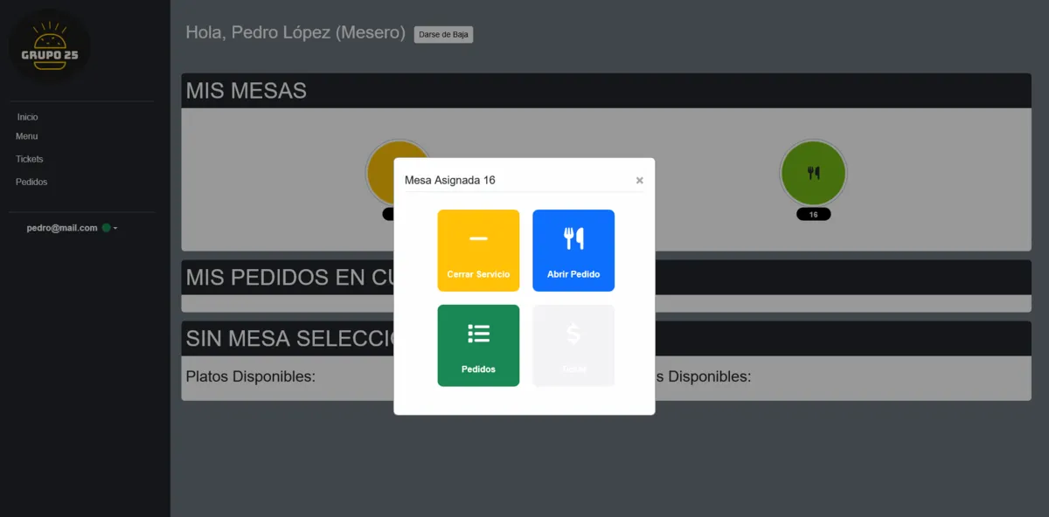Click the Grupo 25 burger logo
1049x517 pixels.
(50, 47)
